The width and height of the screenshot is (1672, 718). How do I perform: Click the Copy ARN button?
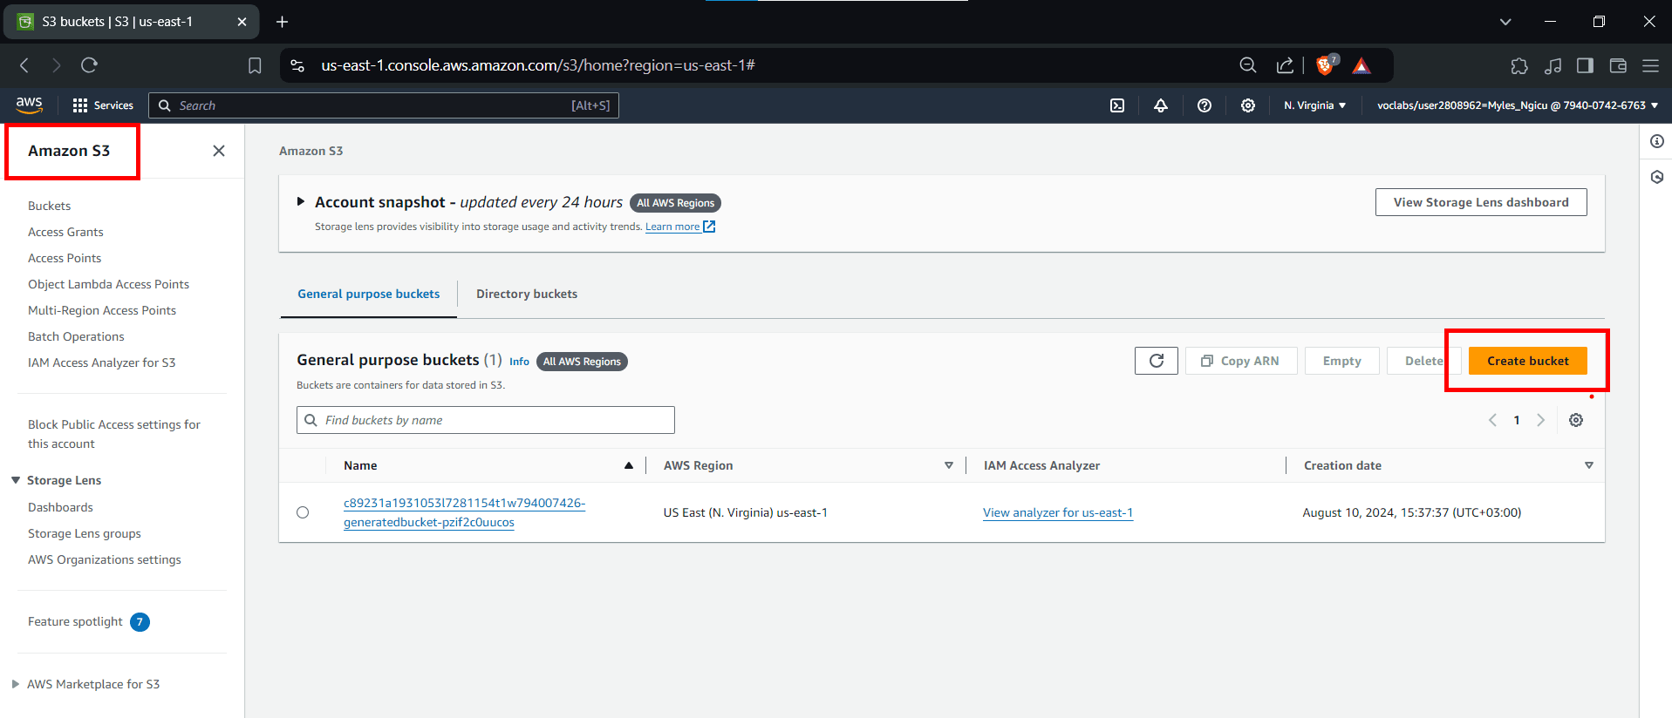[1241, 361]
